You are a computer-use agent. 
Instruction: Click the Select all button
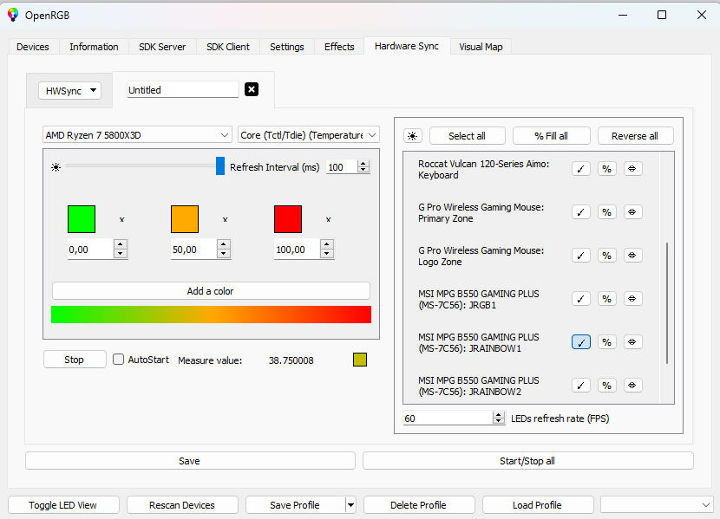(467, 136)
